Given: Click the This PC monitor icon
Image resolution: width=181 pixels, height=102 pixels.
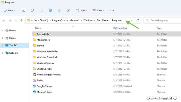Looking at the screenshot, I should 7,45.
